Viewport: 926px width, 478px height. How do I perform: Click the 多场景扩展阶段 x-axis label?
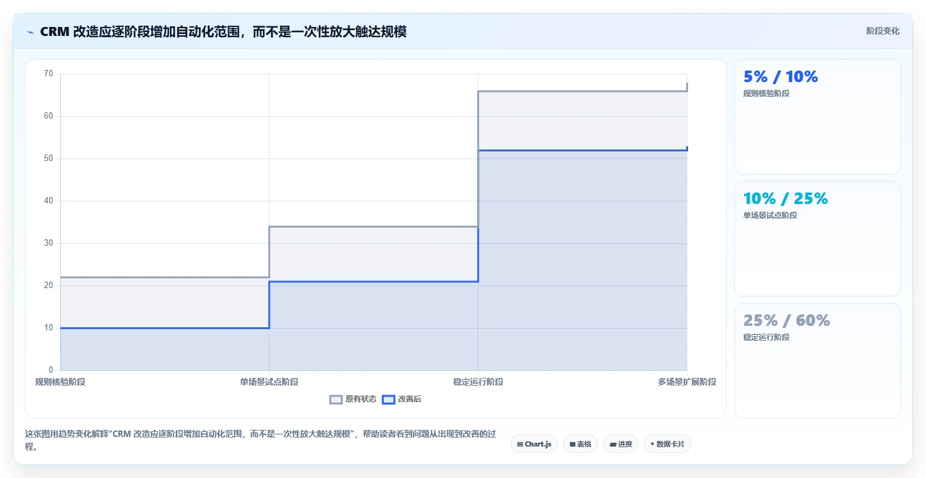click(x=687, y=382)
